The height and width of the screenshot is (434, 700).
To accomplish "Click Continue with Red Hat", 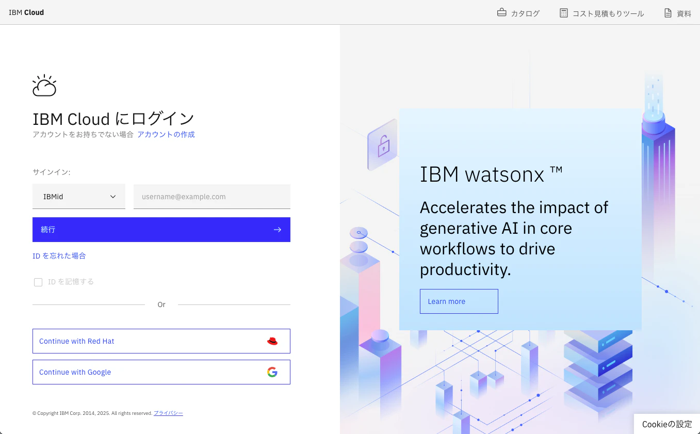I will [161, 341].
